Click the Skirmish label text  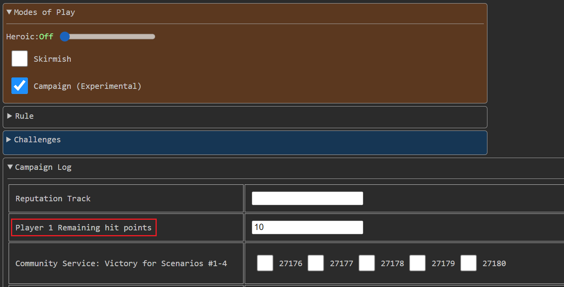(53, 59)
